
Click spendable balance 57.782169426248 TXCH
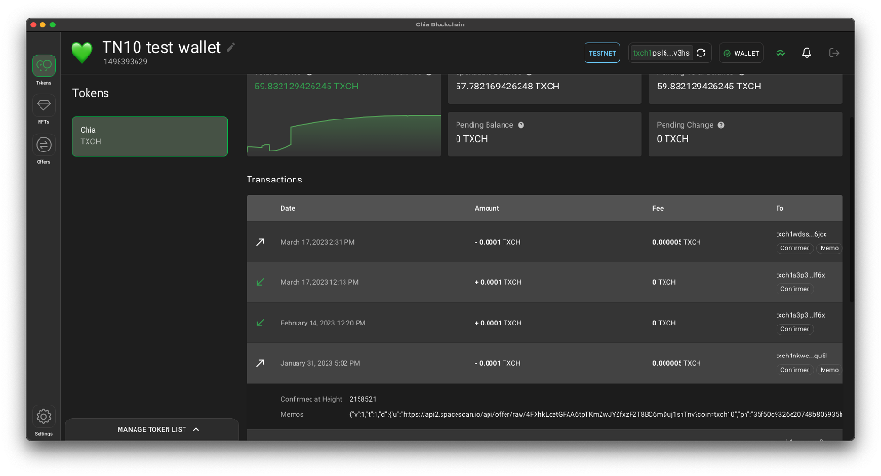point(507,86)
